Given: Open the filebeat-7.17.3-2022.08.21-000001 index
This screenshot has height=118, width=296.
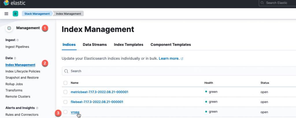Looking at the screenshot, I should (97, 102).
